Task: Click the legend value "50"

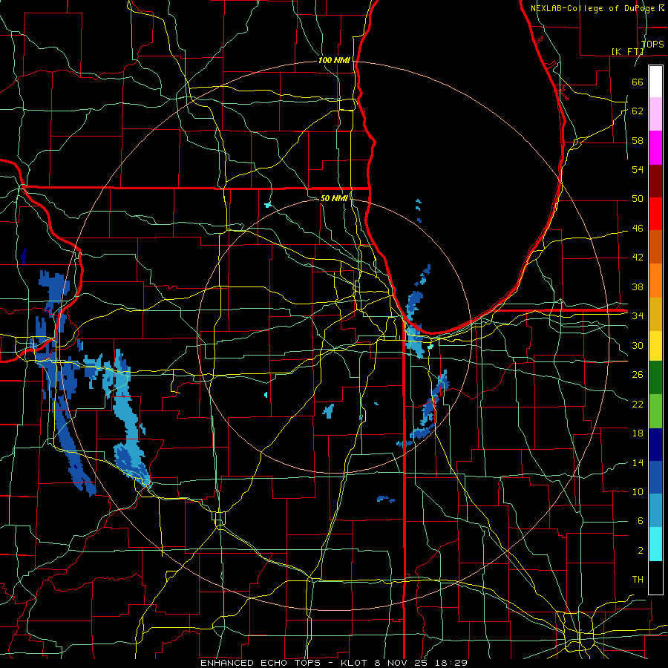Action: pyautogui.click(x=638, y=199)
